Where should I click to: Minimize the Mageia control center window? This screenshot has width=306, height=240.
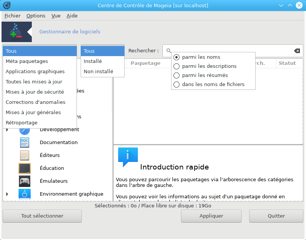(281, 5)
